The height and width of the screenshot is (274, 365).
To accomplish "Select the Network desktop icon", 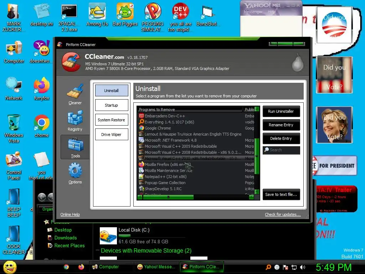I will pyautogui.click(x=14, y=89).
